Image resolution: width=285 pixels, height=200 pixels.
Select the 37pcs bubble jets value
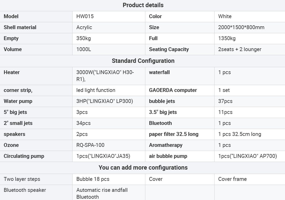[x=225, y=101]
